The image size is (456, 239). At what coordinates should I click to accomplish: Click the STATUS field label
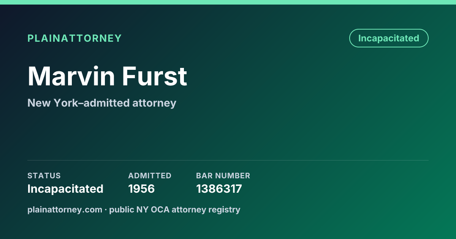(x=44, y=176)
